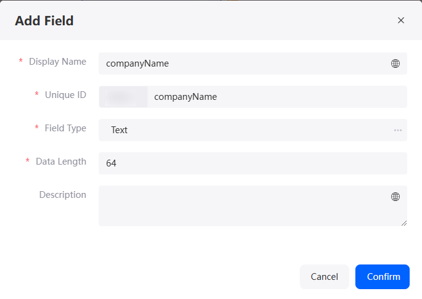422x299 pixels.
Task: Focus the Unique ID companyName field
Action: click(277, 97)
